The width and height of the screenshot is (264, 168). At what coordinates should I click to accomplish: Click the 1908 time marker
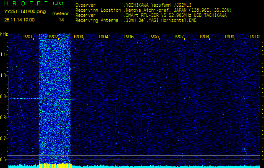[204, 37]
